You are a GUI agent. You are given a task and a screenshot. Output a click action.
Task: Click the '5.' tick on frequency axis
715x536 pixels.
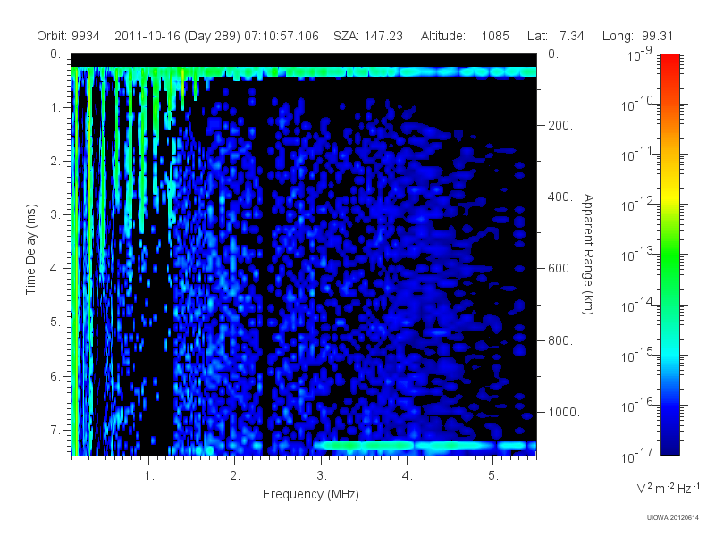493,476
